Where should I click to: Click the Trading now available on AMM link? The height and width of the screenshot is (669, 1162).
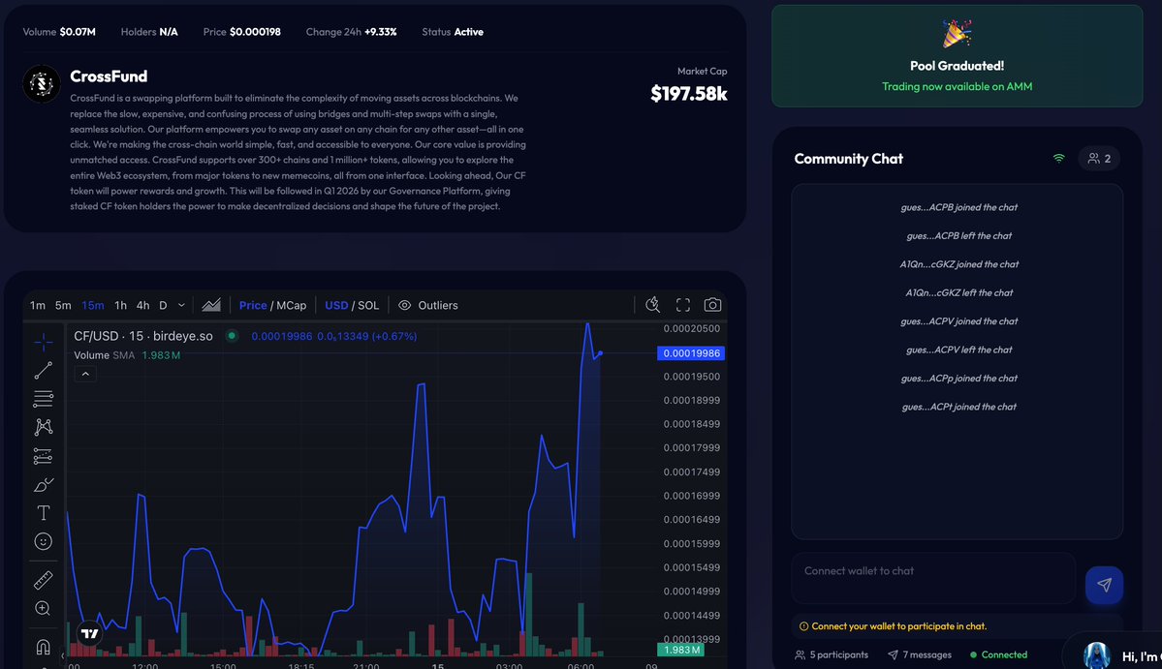click(957, 86)
